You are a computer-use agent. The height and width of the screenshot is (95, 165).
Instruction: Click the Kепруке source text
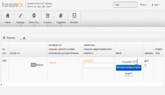pyautogui.click(x=39, y=65)
